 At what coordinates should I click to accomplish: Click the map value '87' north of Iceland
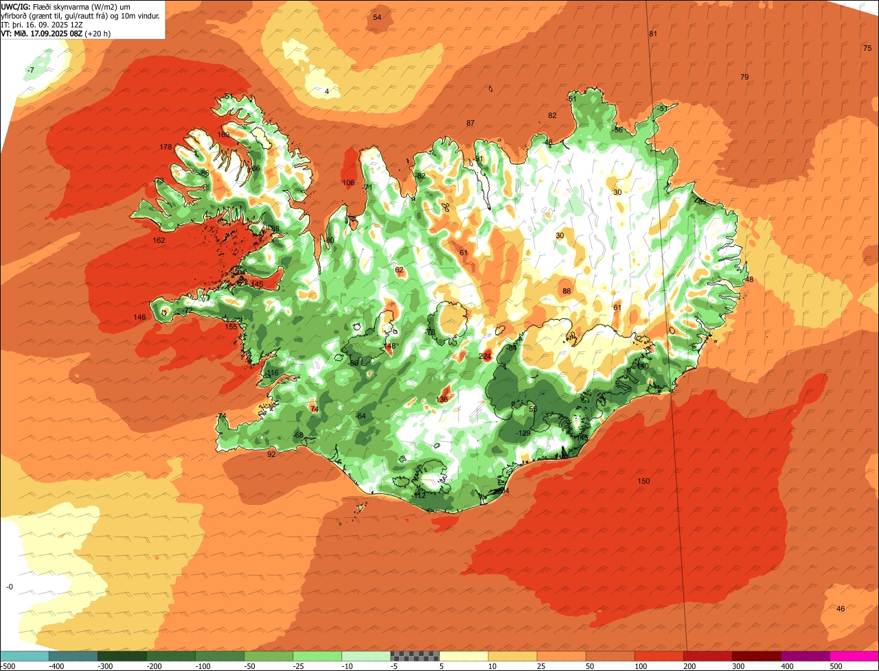coord(470,123)
